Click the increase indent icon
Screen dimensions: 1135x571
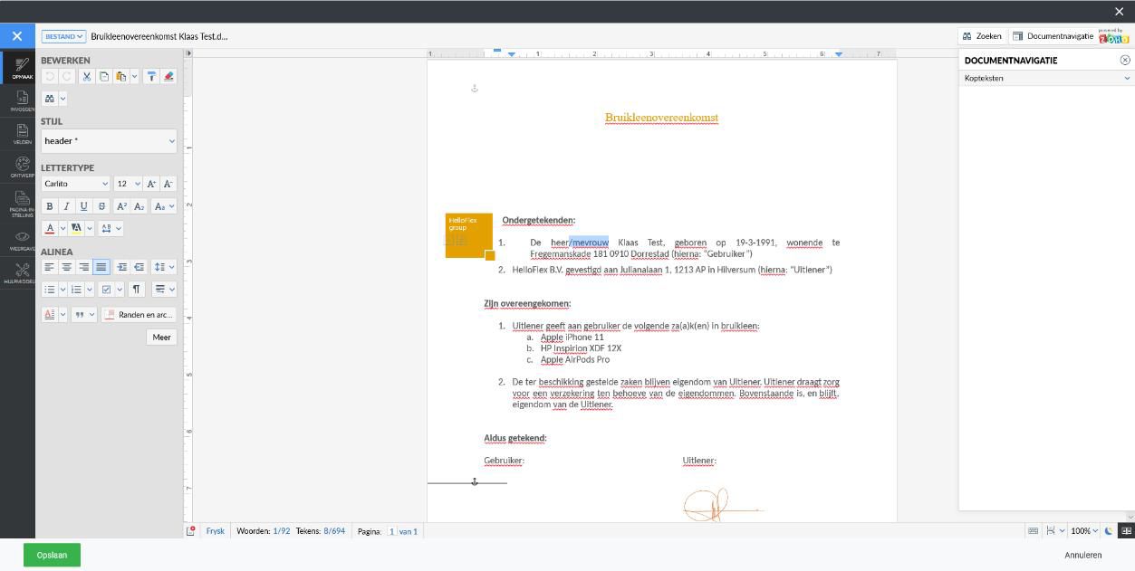(122, 267)
